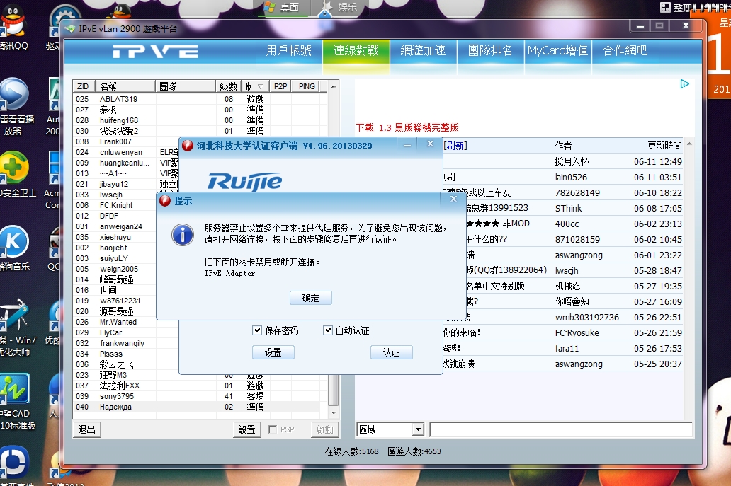Click the IPVE logo in the header
This screenshot has width=731, height=486.
coord(155,52)
